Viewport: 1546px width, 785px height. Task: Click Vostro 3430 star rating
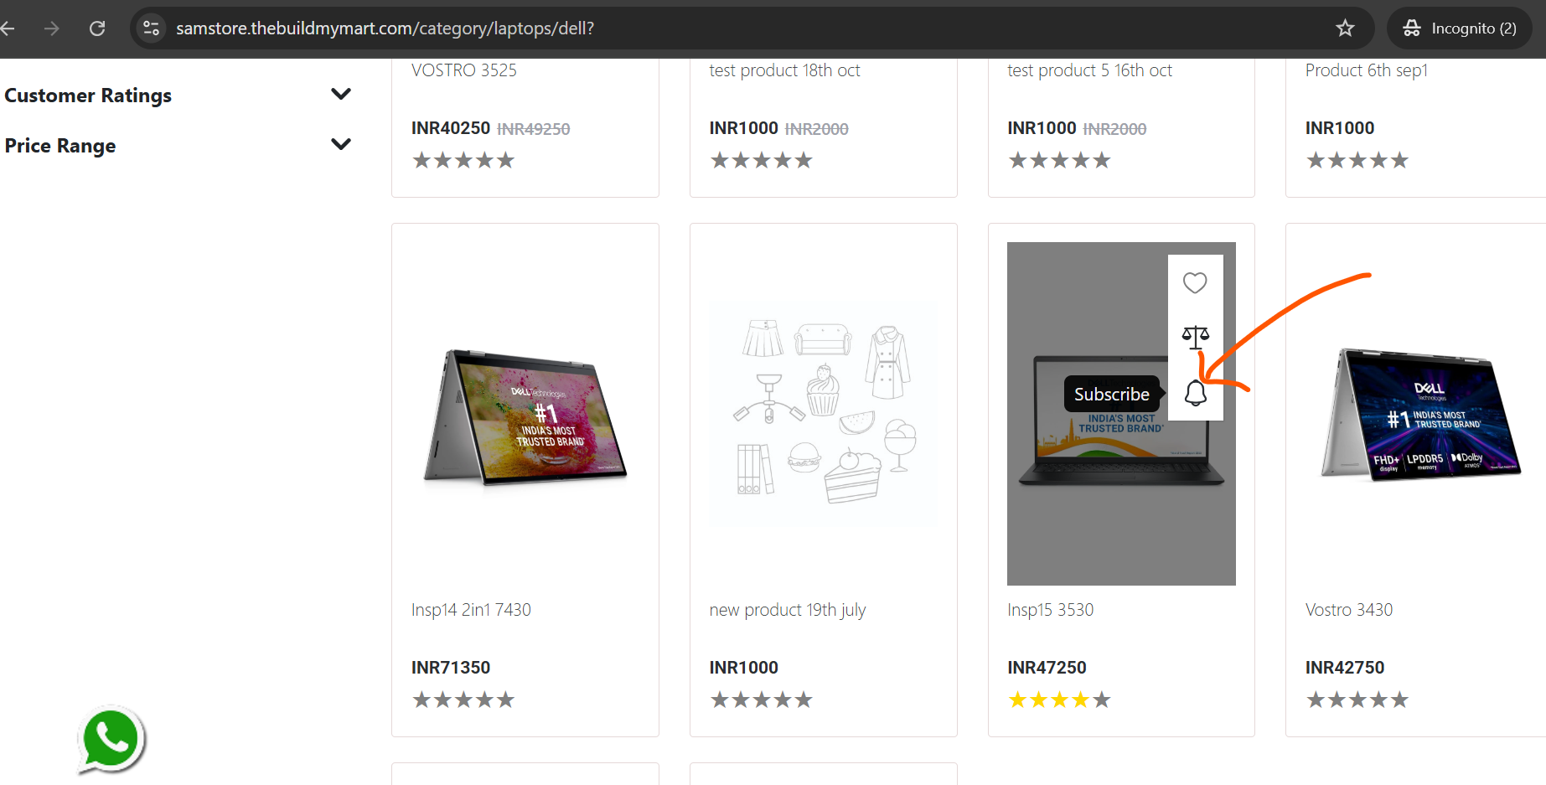click(x=1357, y=700)
